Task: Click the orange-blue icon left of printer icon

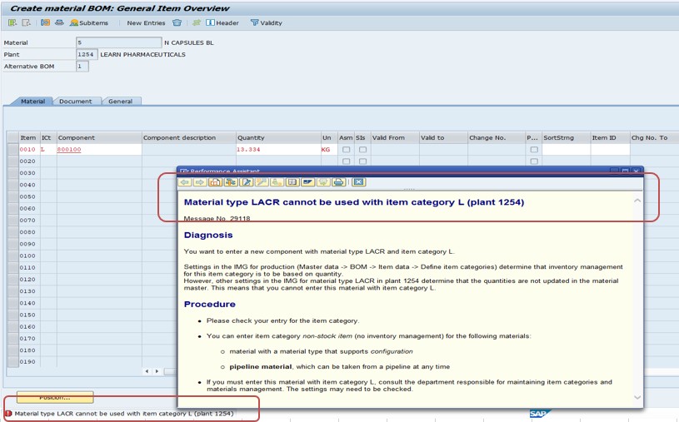Action: click(x=45, y=22)
